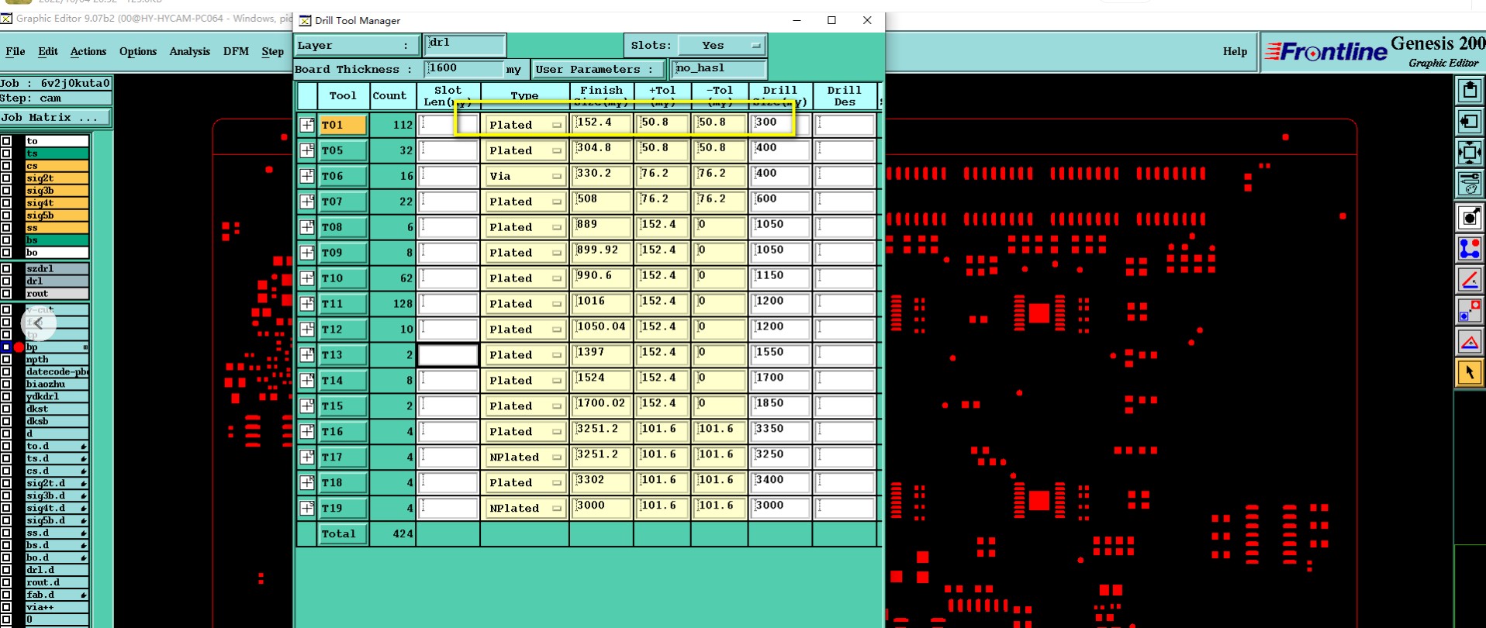Toggle the 'npth' layer checkbox
Viewport: 1486px width, 628px height.
point(6,360)
